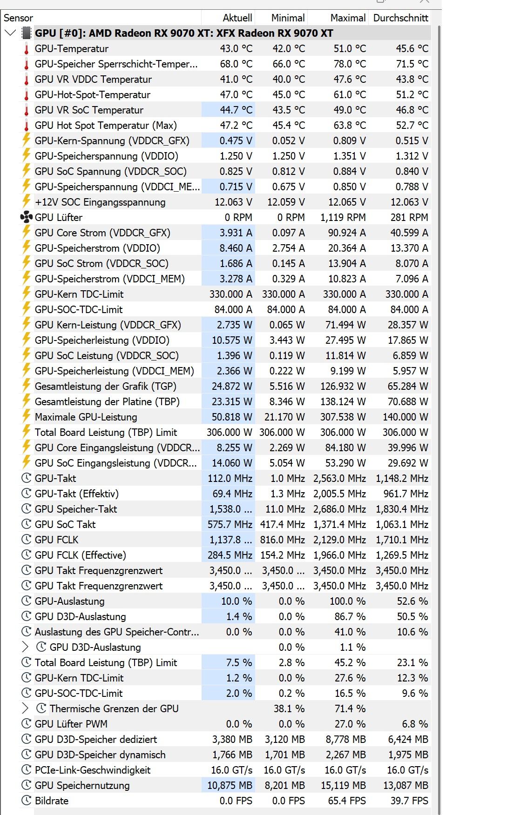Click thermometer icon beside GPU-Hot-Spot-Temperatur
This screenshot has width=513, height=815.
27,95
